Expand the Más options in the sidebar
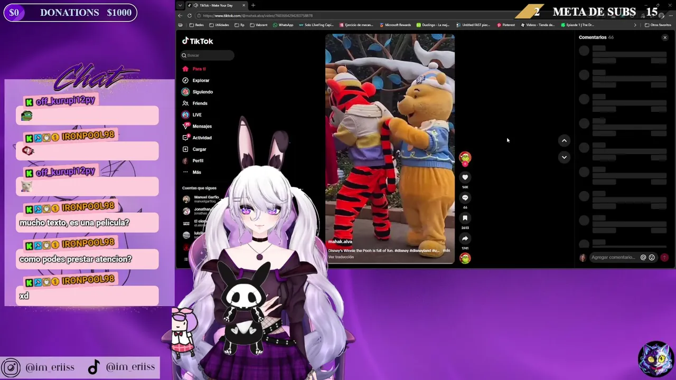Screen dimensions: 676x380 [191, 172]
